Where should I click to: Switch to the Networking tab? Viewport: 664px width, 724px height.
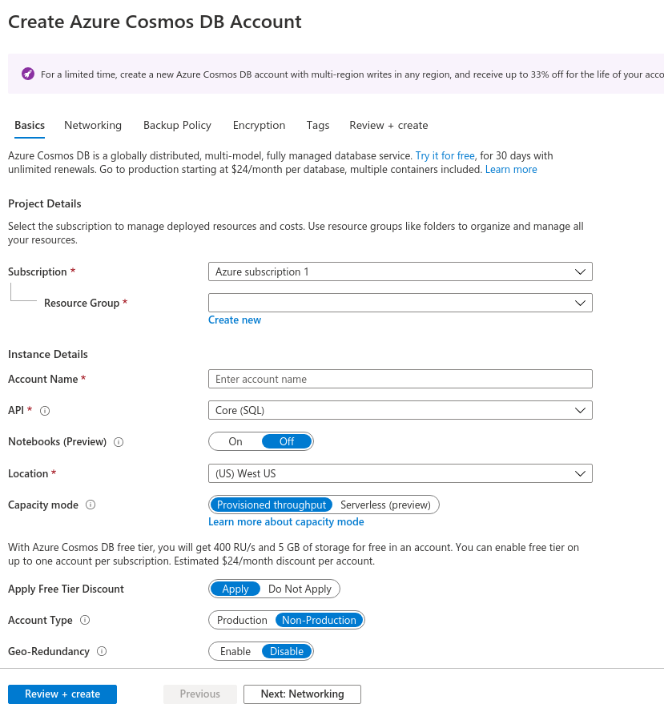pyautogui.click(x=93, y=125)
